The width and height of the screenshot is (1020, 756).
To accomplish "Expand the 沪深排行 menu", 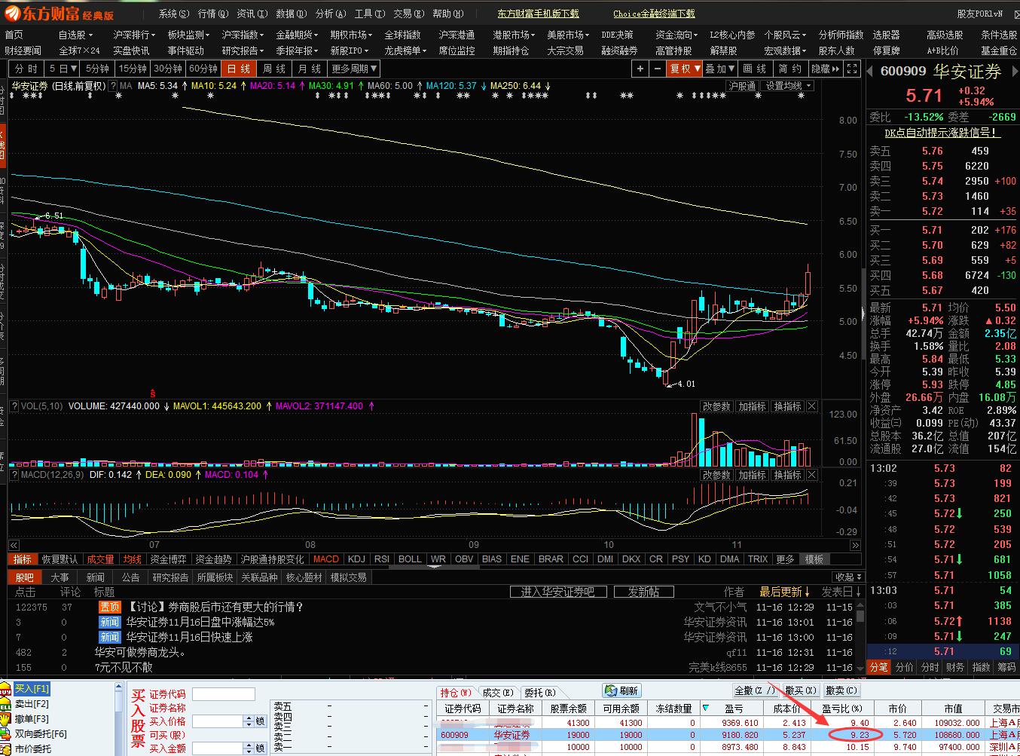I will [x=134, y=35].
